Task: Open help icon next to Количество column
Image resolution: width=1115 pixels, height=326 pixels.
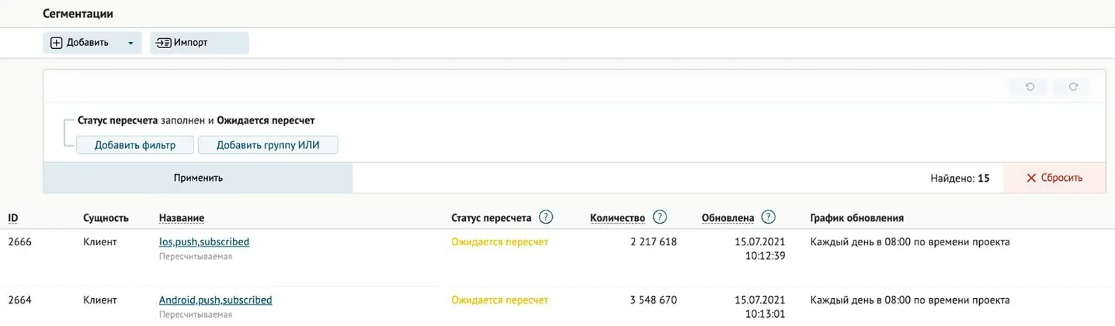Action: click(x=660, y=217)
